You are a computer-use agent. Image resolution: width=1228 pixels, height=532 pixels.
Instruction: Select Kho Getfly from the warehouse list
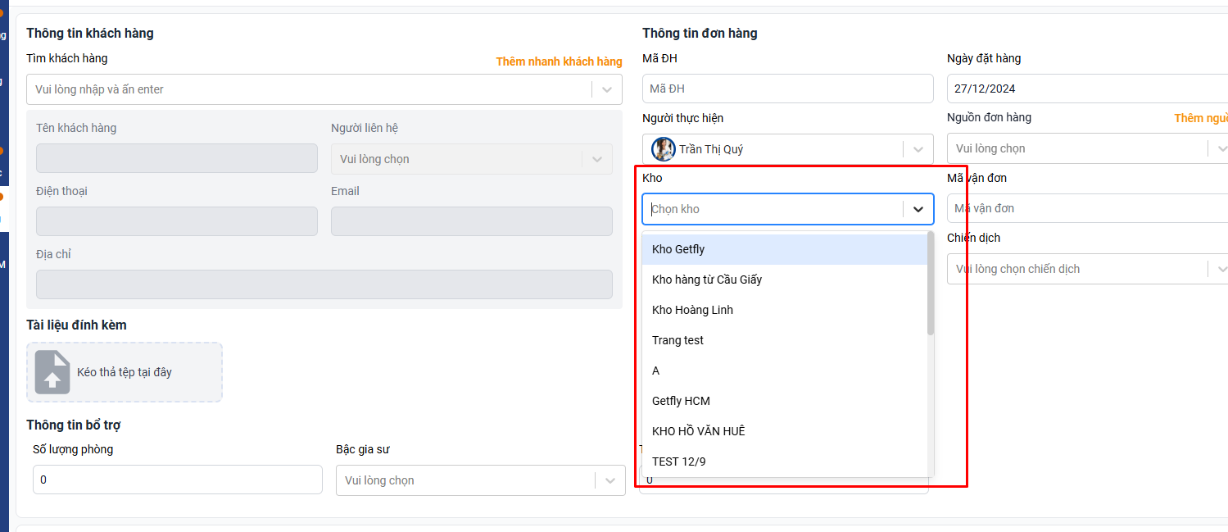tap(678, 249)
